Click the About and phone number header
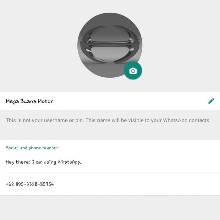Viewport: 220px width, 220px height. (32, 148)
